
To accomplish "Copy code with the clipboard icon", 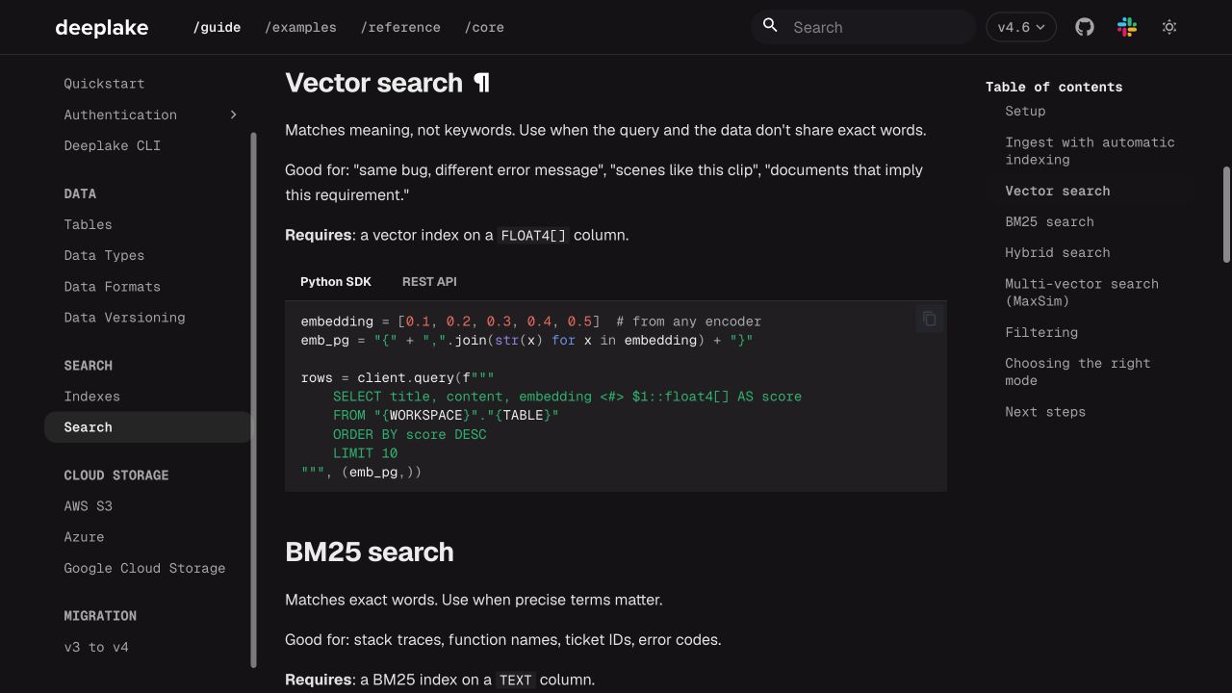I will click(930, 319).
